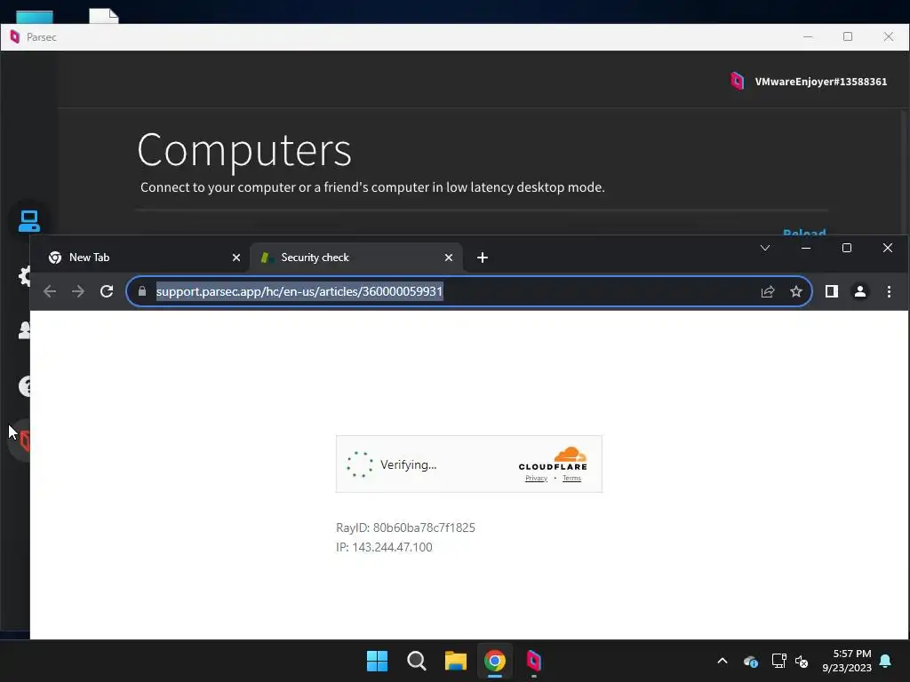Open Friends icon in Parsec sidebar

click(24, 330)
